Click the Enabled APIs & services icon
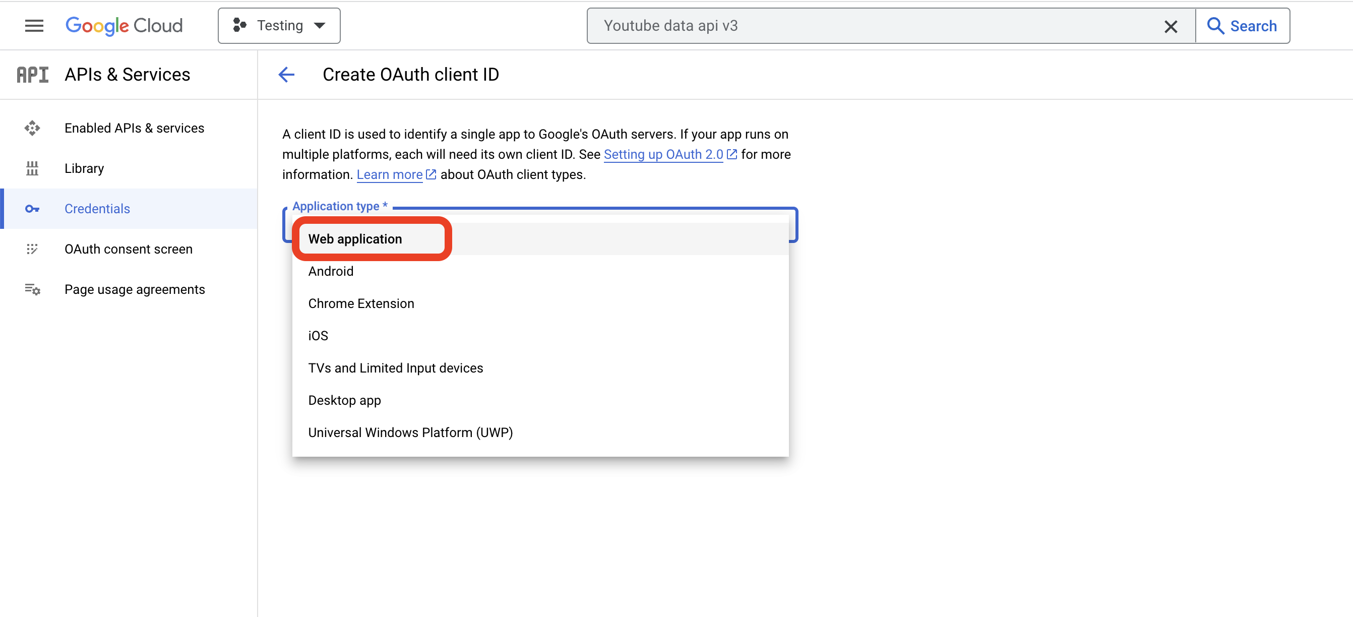Viewport: 1353px width, 617px height. (33, 128)
